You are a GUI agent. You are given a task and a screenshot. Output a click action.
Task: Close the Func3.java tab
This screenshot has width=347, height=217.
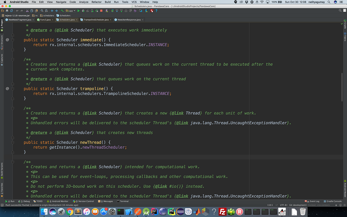point(53,20)
